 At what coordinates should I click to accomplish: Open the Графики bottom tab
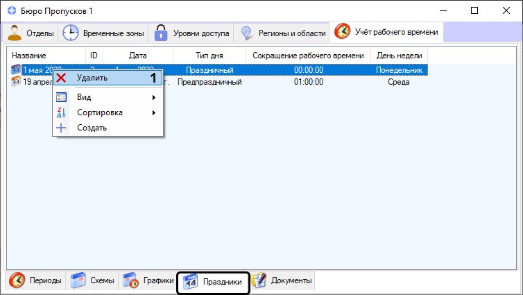[148, 280]
